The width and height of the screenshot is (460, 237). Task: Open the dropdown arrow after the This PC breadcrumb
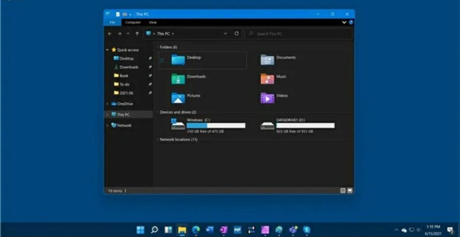173,34
